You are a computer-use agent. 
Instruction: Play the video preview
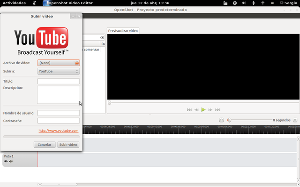point(203,110)
